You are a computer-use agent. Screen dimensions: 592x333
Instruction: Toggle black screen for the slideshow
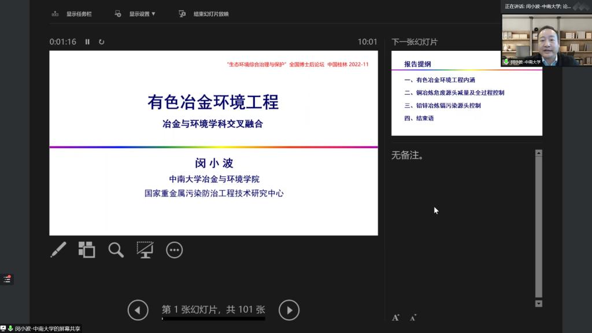(145, 250)
